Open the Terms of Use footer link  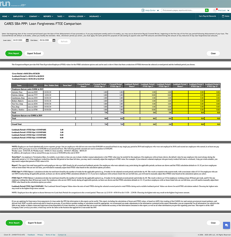click(50, 235)
